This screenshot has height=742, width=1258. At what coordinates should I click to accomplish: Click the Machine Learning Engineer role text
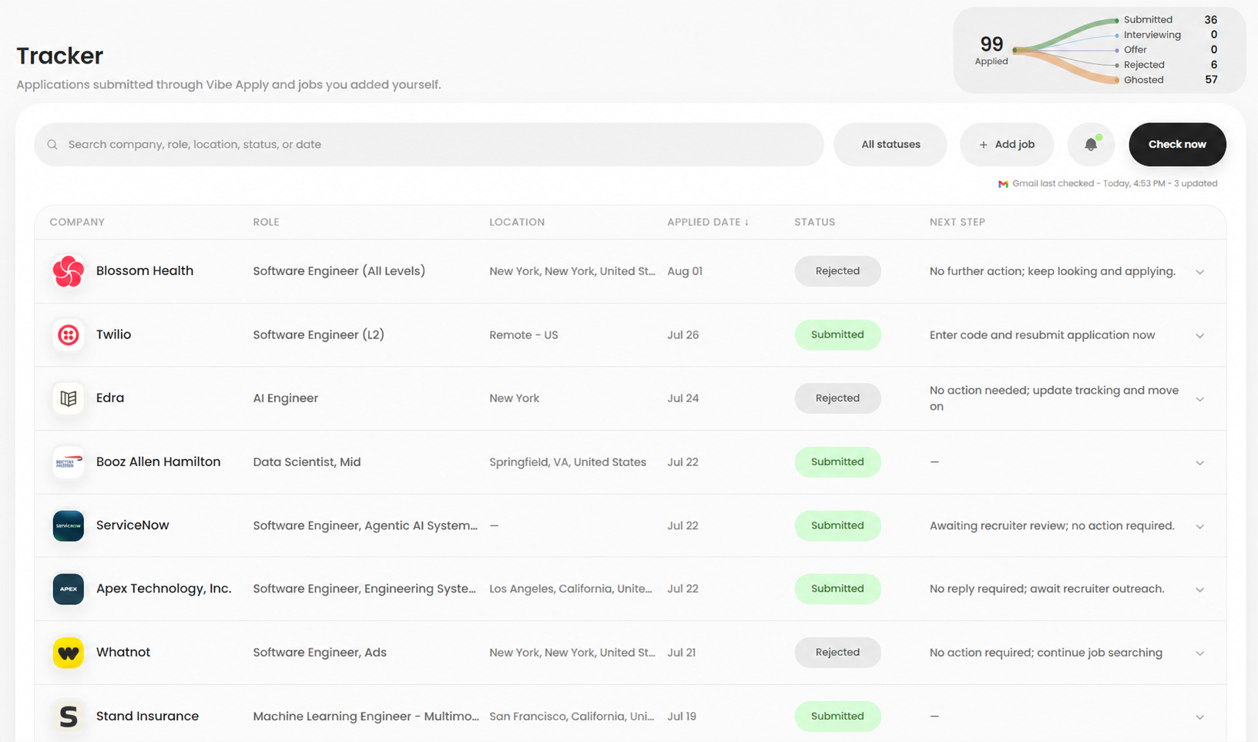(366, 717)
